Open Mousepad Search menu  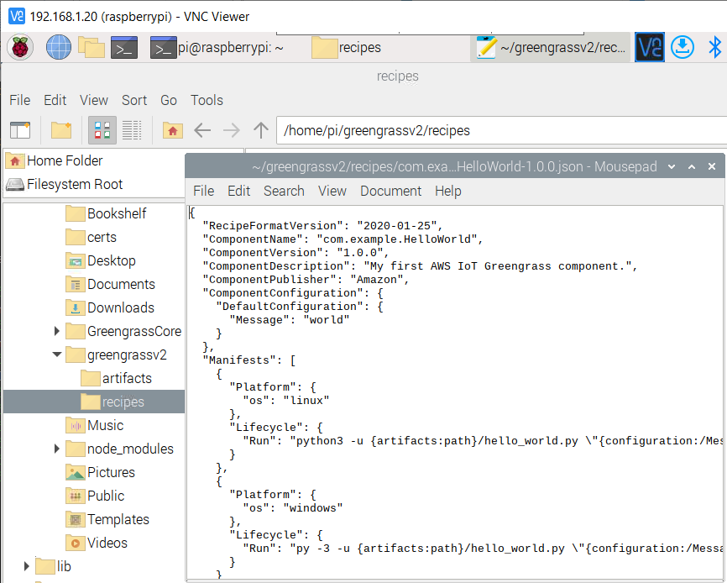coord(284,191)
